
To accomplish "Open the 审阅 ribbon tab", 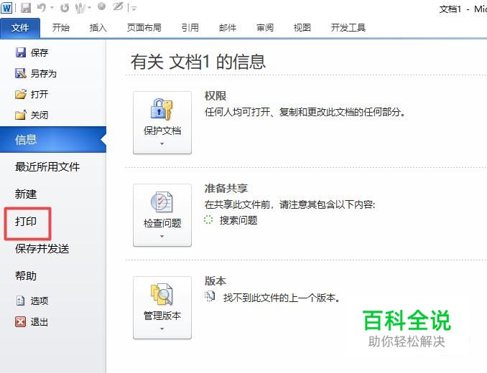I will click(265, 28).
